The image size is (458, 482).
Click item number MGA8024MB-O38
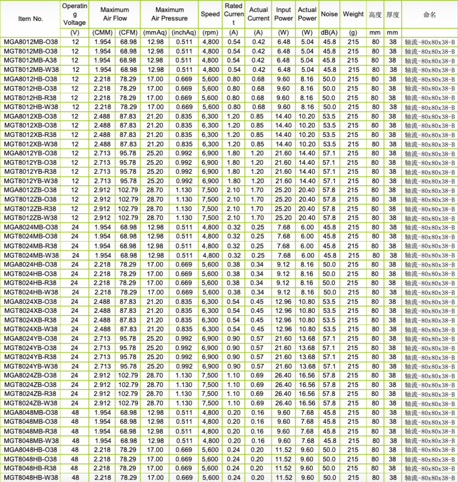point(31,227)
